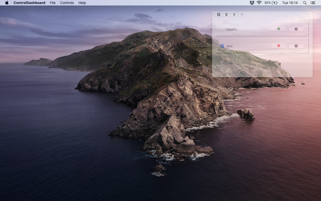The height and width of the screenshot is (201, 321).
Task: Click the green checkmark status button for Japplis
Action: (x=279, y=29)
